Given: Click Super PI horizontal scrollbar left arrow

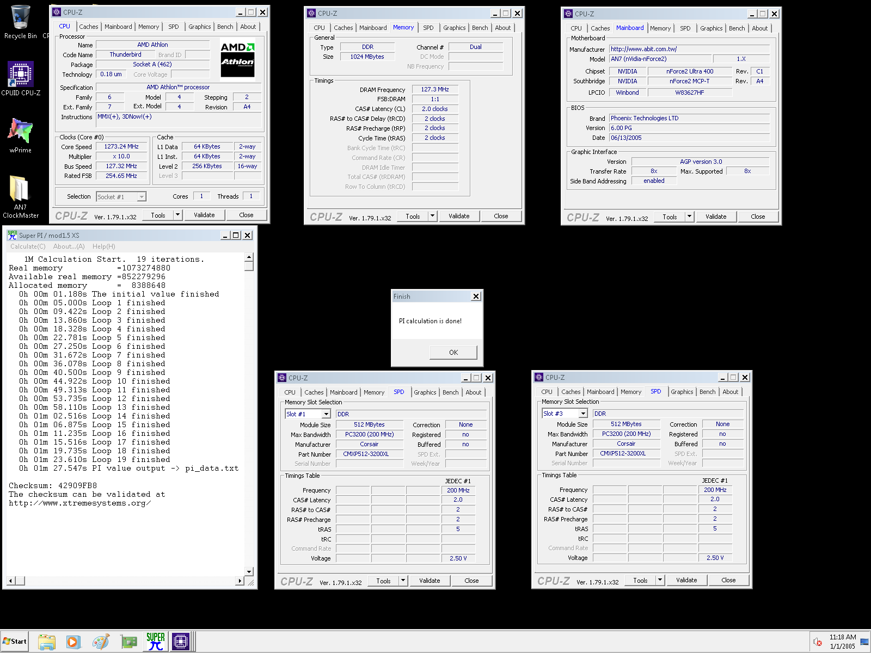Looking at the screenshot, I should click(11, 581).
